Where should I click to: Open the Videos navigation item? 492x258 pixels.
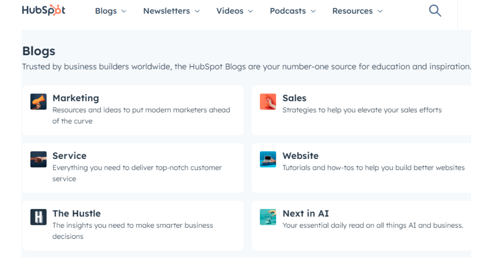[230, 11]
